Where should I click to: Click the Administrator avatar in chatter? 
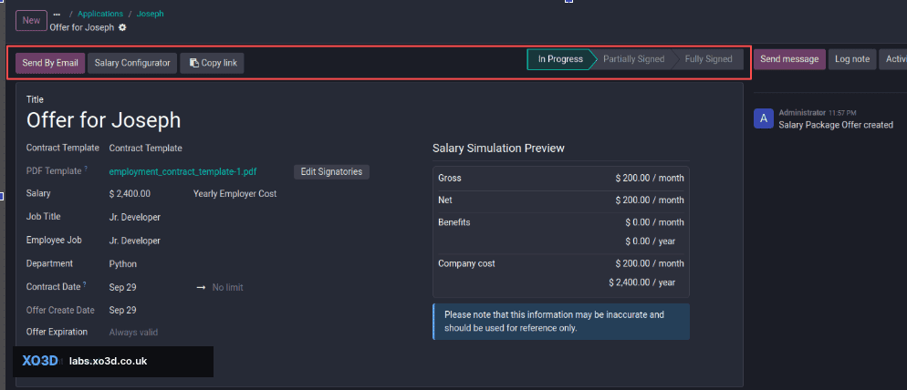(764, 118)
